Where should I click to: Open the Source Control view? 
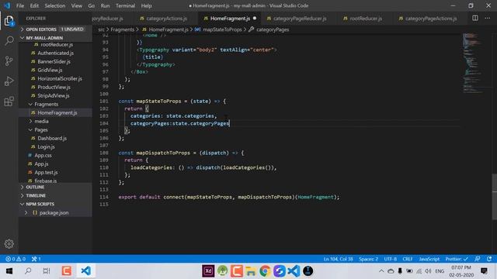[x=9, y=60]
